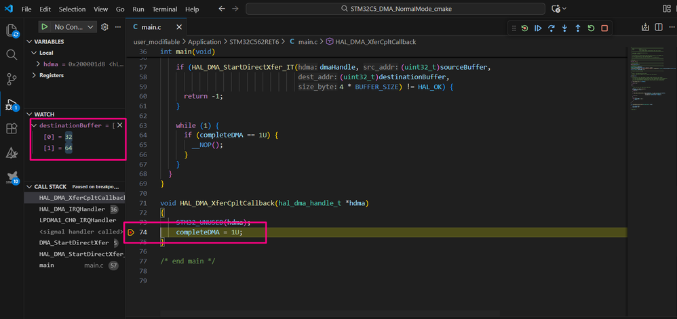The height and width of the screenshot is (319, 677).
Task: Expand the hdma variable
Action: click(39, 64)
